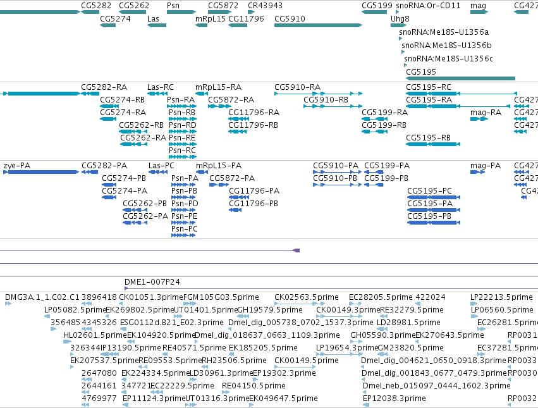Select protein CG5872-PA label
This screenshot has height=408, width=538.
click(x=232, y=178)
